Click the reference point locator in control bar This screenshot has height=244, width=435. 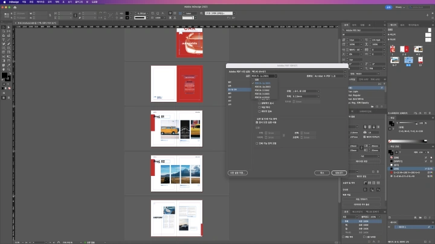7,16
